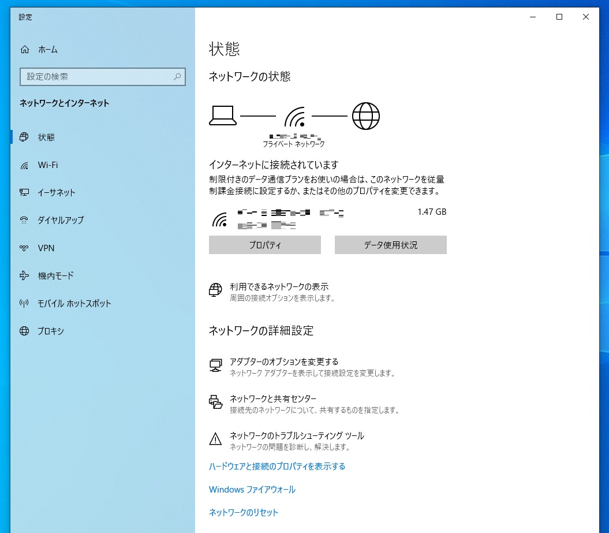Click the 設定の検索 search field
This screenshot has width=609, height=533.
coord(95,77)
